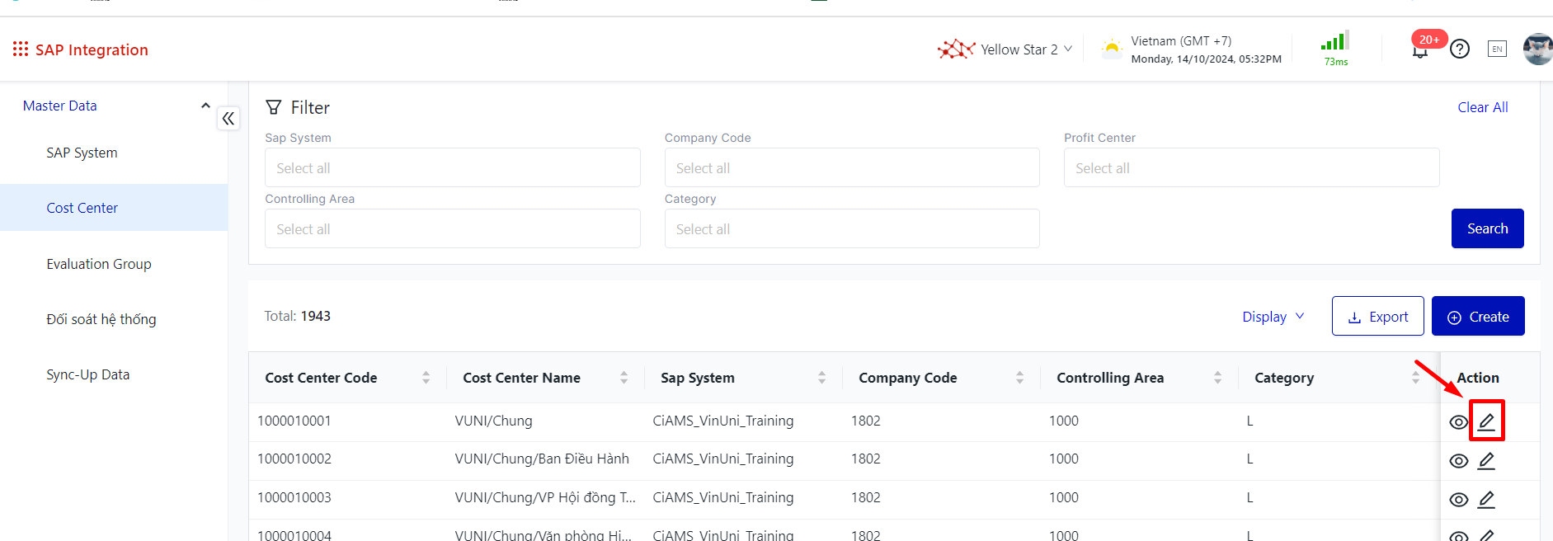Edit the VUNI/Chung/Ban Điều Hành row

[x=1486, y=460]
